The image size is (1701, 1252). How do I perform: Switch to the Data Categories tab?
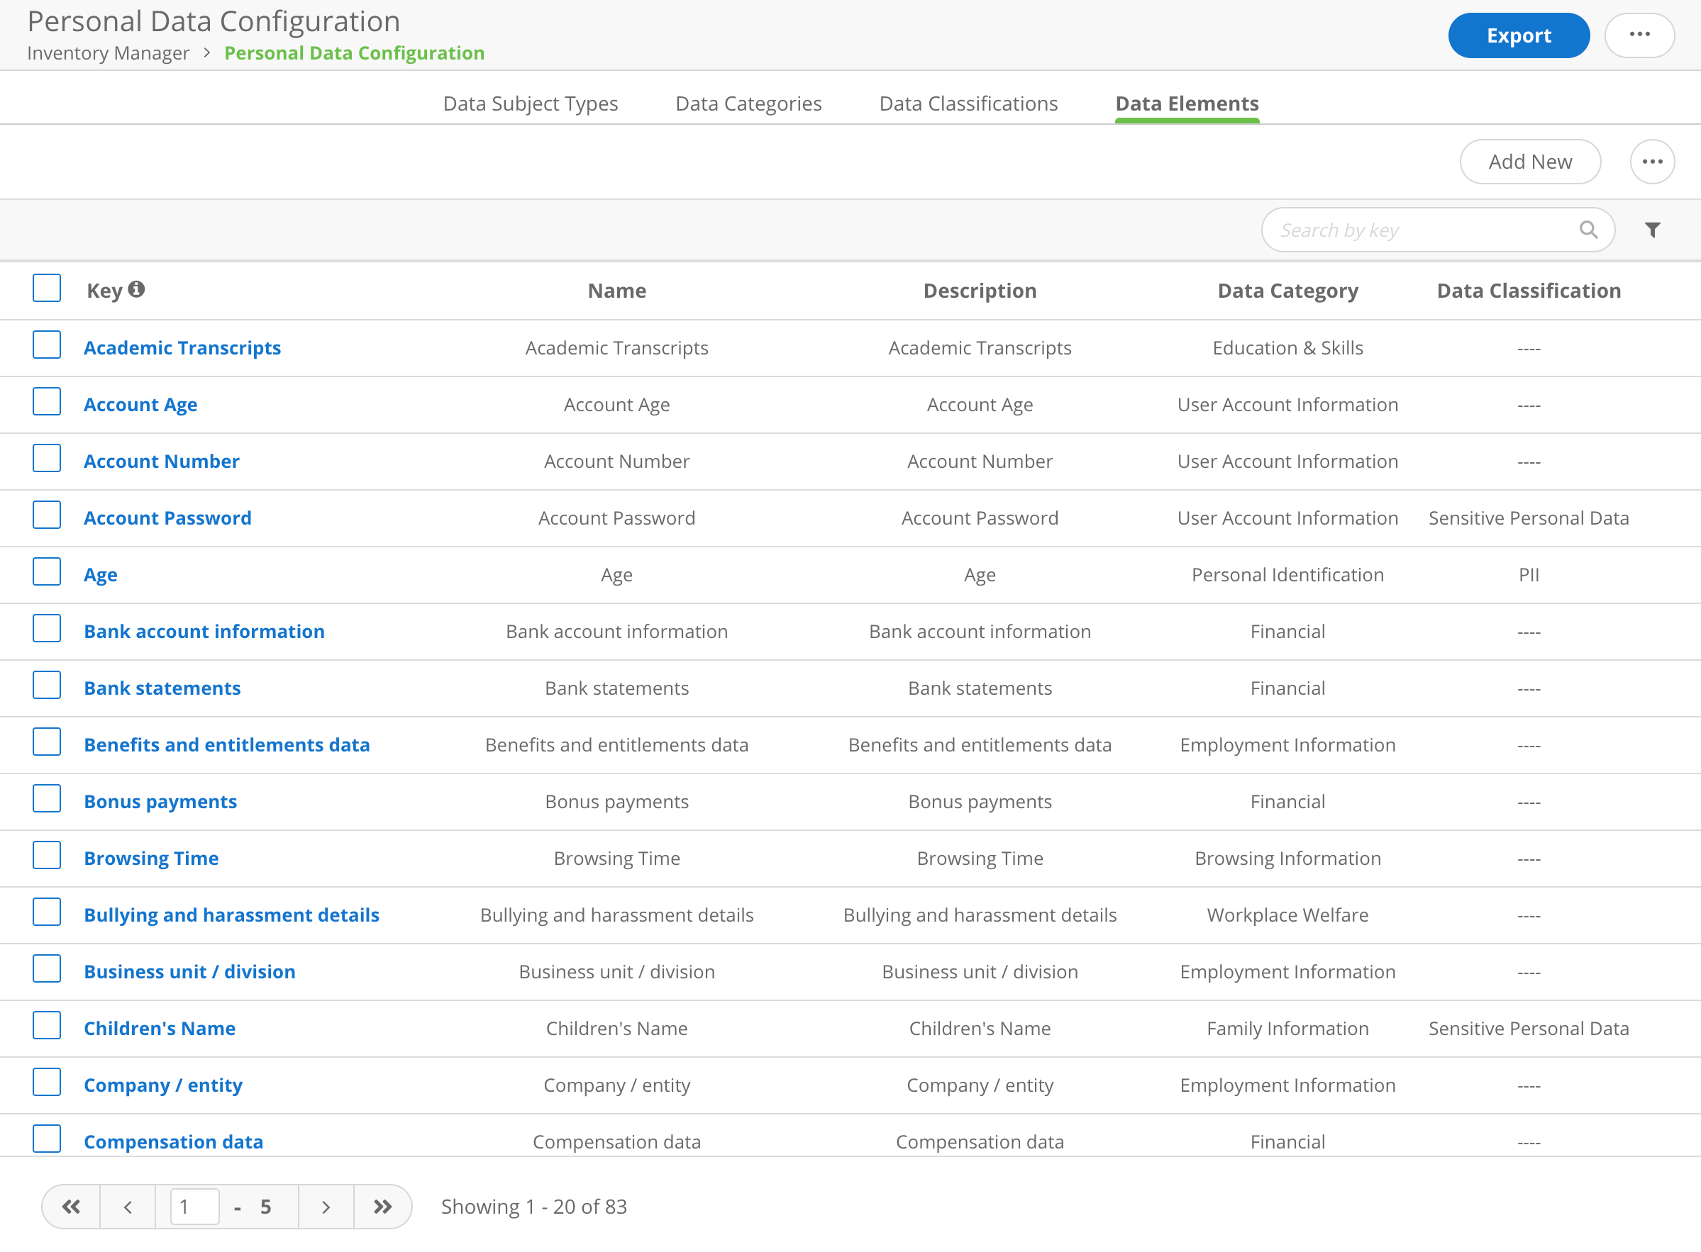[x=747, y=104]
